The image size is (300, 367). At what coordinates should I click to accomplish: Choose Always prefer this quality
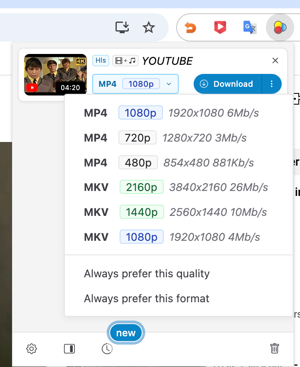(x=147, y=274)
